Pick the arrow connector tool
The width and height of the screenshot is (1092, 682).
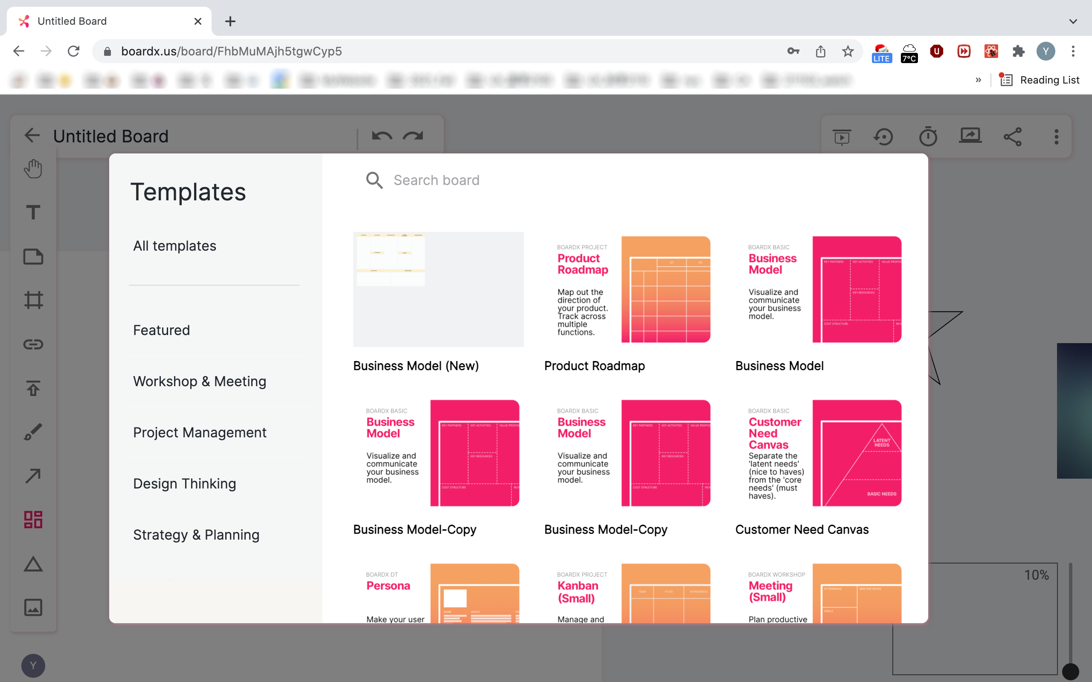[33, 475]
